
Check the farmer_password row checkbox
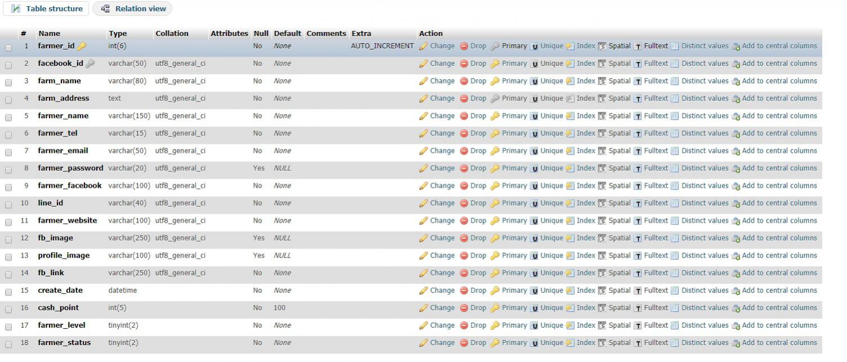(8, 169)
